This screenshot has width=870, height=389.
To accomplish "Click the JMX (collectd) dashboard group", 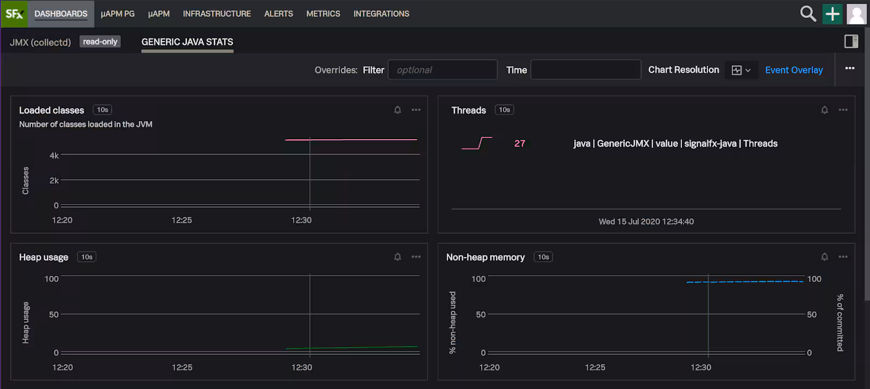I will point(40,42).
